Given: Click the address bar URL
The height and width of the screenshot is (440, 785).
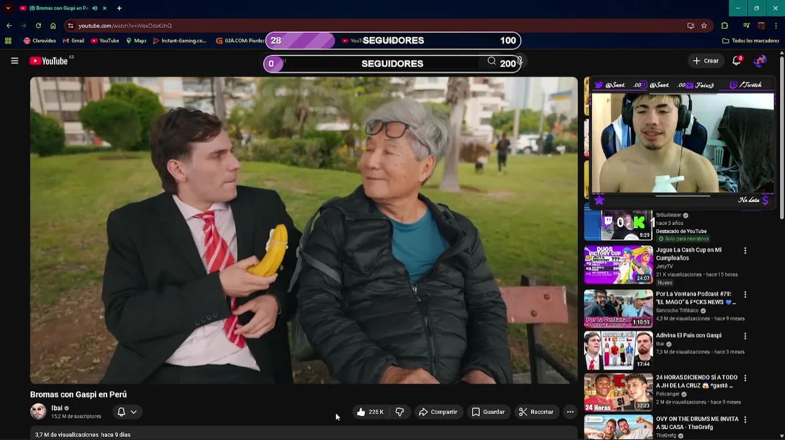Looking at the screenshot, I should coord(125,26).
